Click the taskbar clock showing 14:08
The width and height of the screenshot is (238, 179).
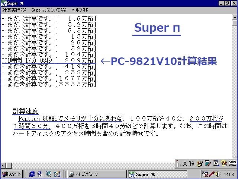point(229,174)
